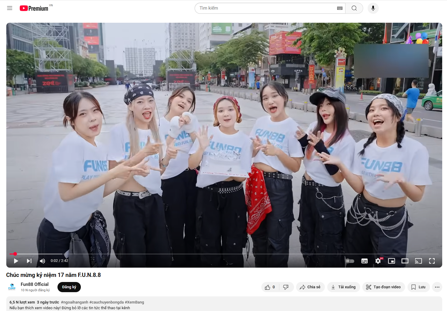447x311 pixels.
Task: Go to YouTube Premium home logo
Action: (x=34, y=8)
